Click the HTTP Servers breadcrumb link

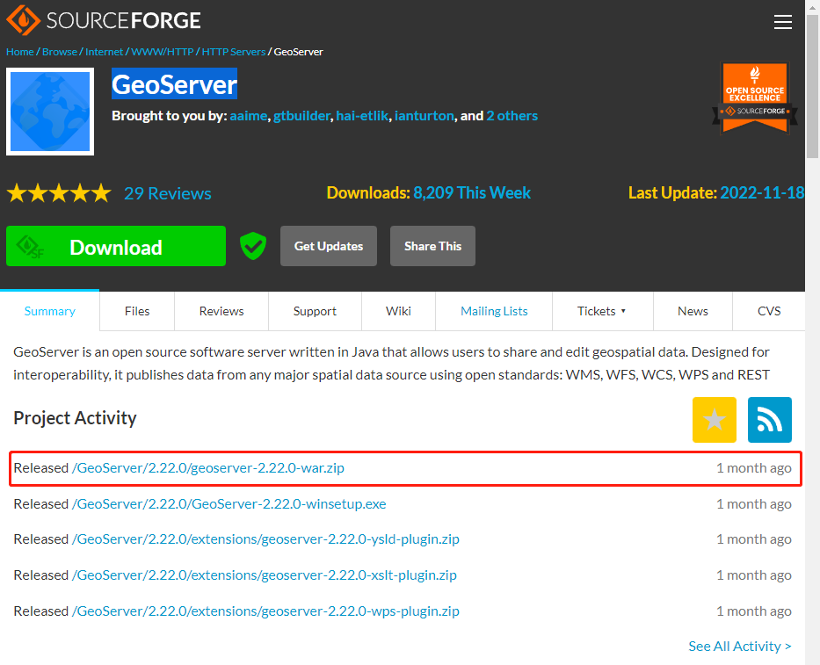pos(234,52)
